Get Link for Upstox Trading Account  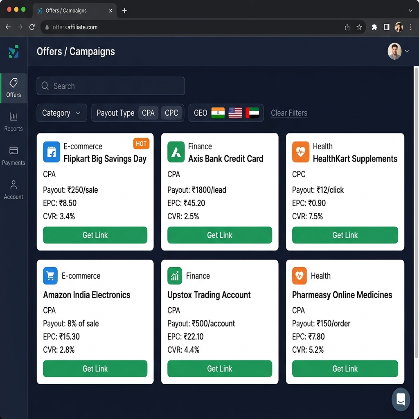(x=220, y=369)
